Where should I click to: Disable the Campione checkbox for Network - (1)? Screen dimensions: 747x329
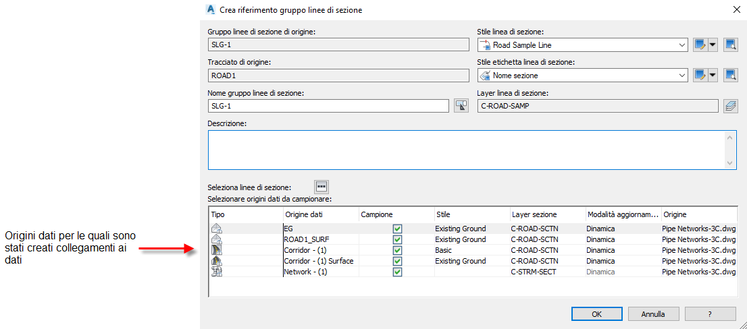[x=397, y=272]
